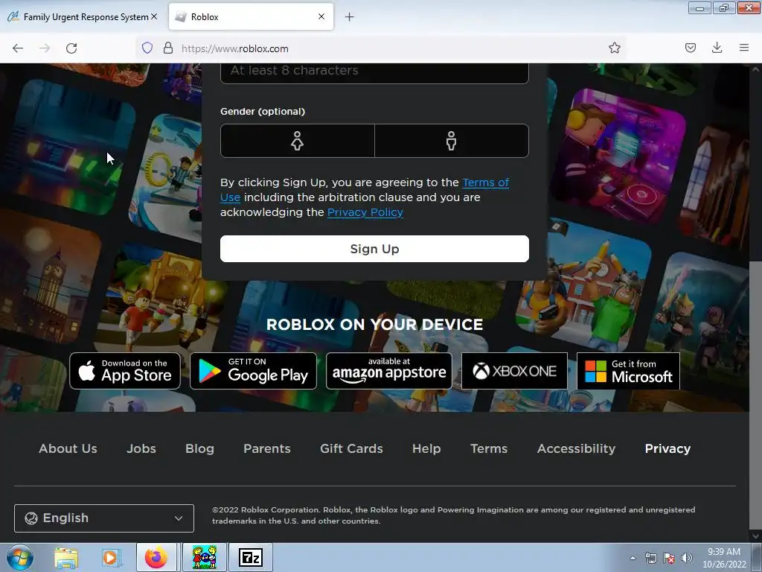Image resolution: width=762 pixels, height=572 pixels.
Task: Open the Parents footer link
Action: point(267,448)
